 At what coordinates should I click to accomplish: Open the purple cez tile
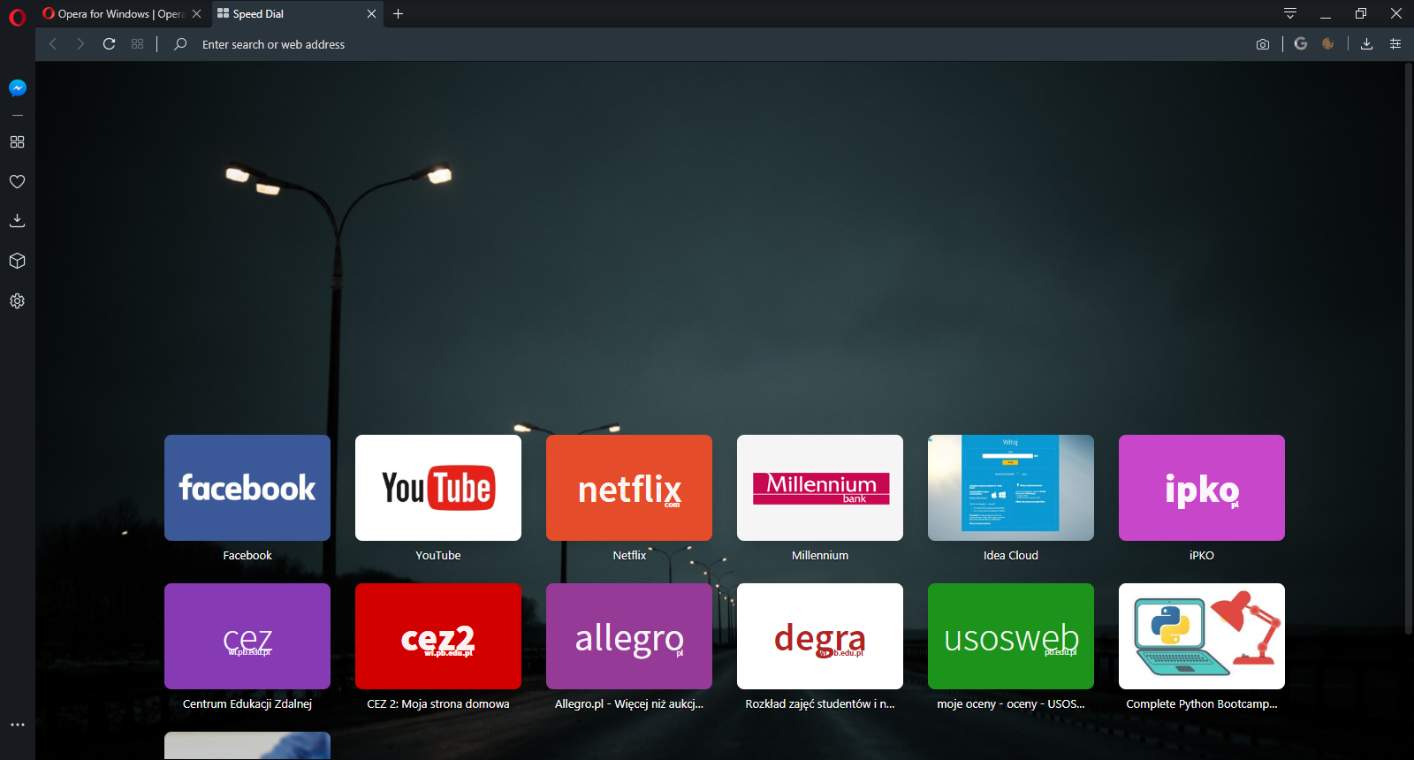point(247,636)
